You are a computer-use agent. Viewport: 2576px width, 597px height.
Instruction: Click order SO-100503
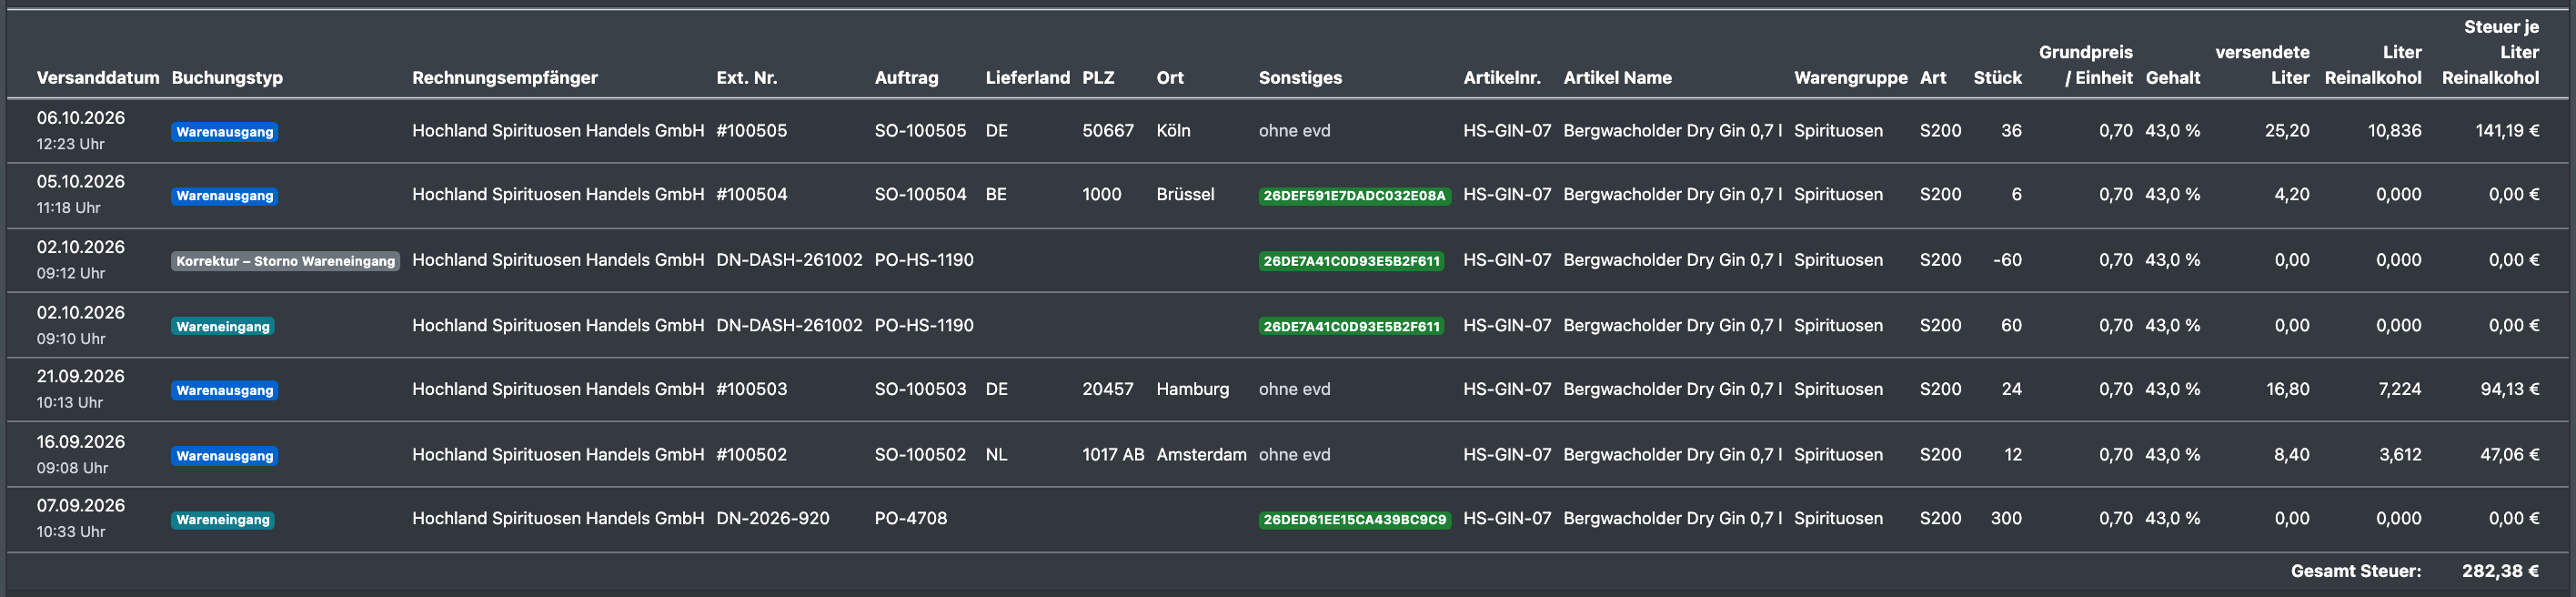click(921, 390)
